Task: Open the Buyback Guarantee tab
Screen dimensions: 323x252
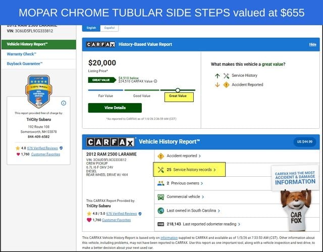Action: [x=25, y=64]
